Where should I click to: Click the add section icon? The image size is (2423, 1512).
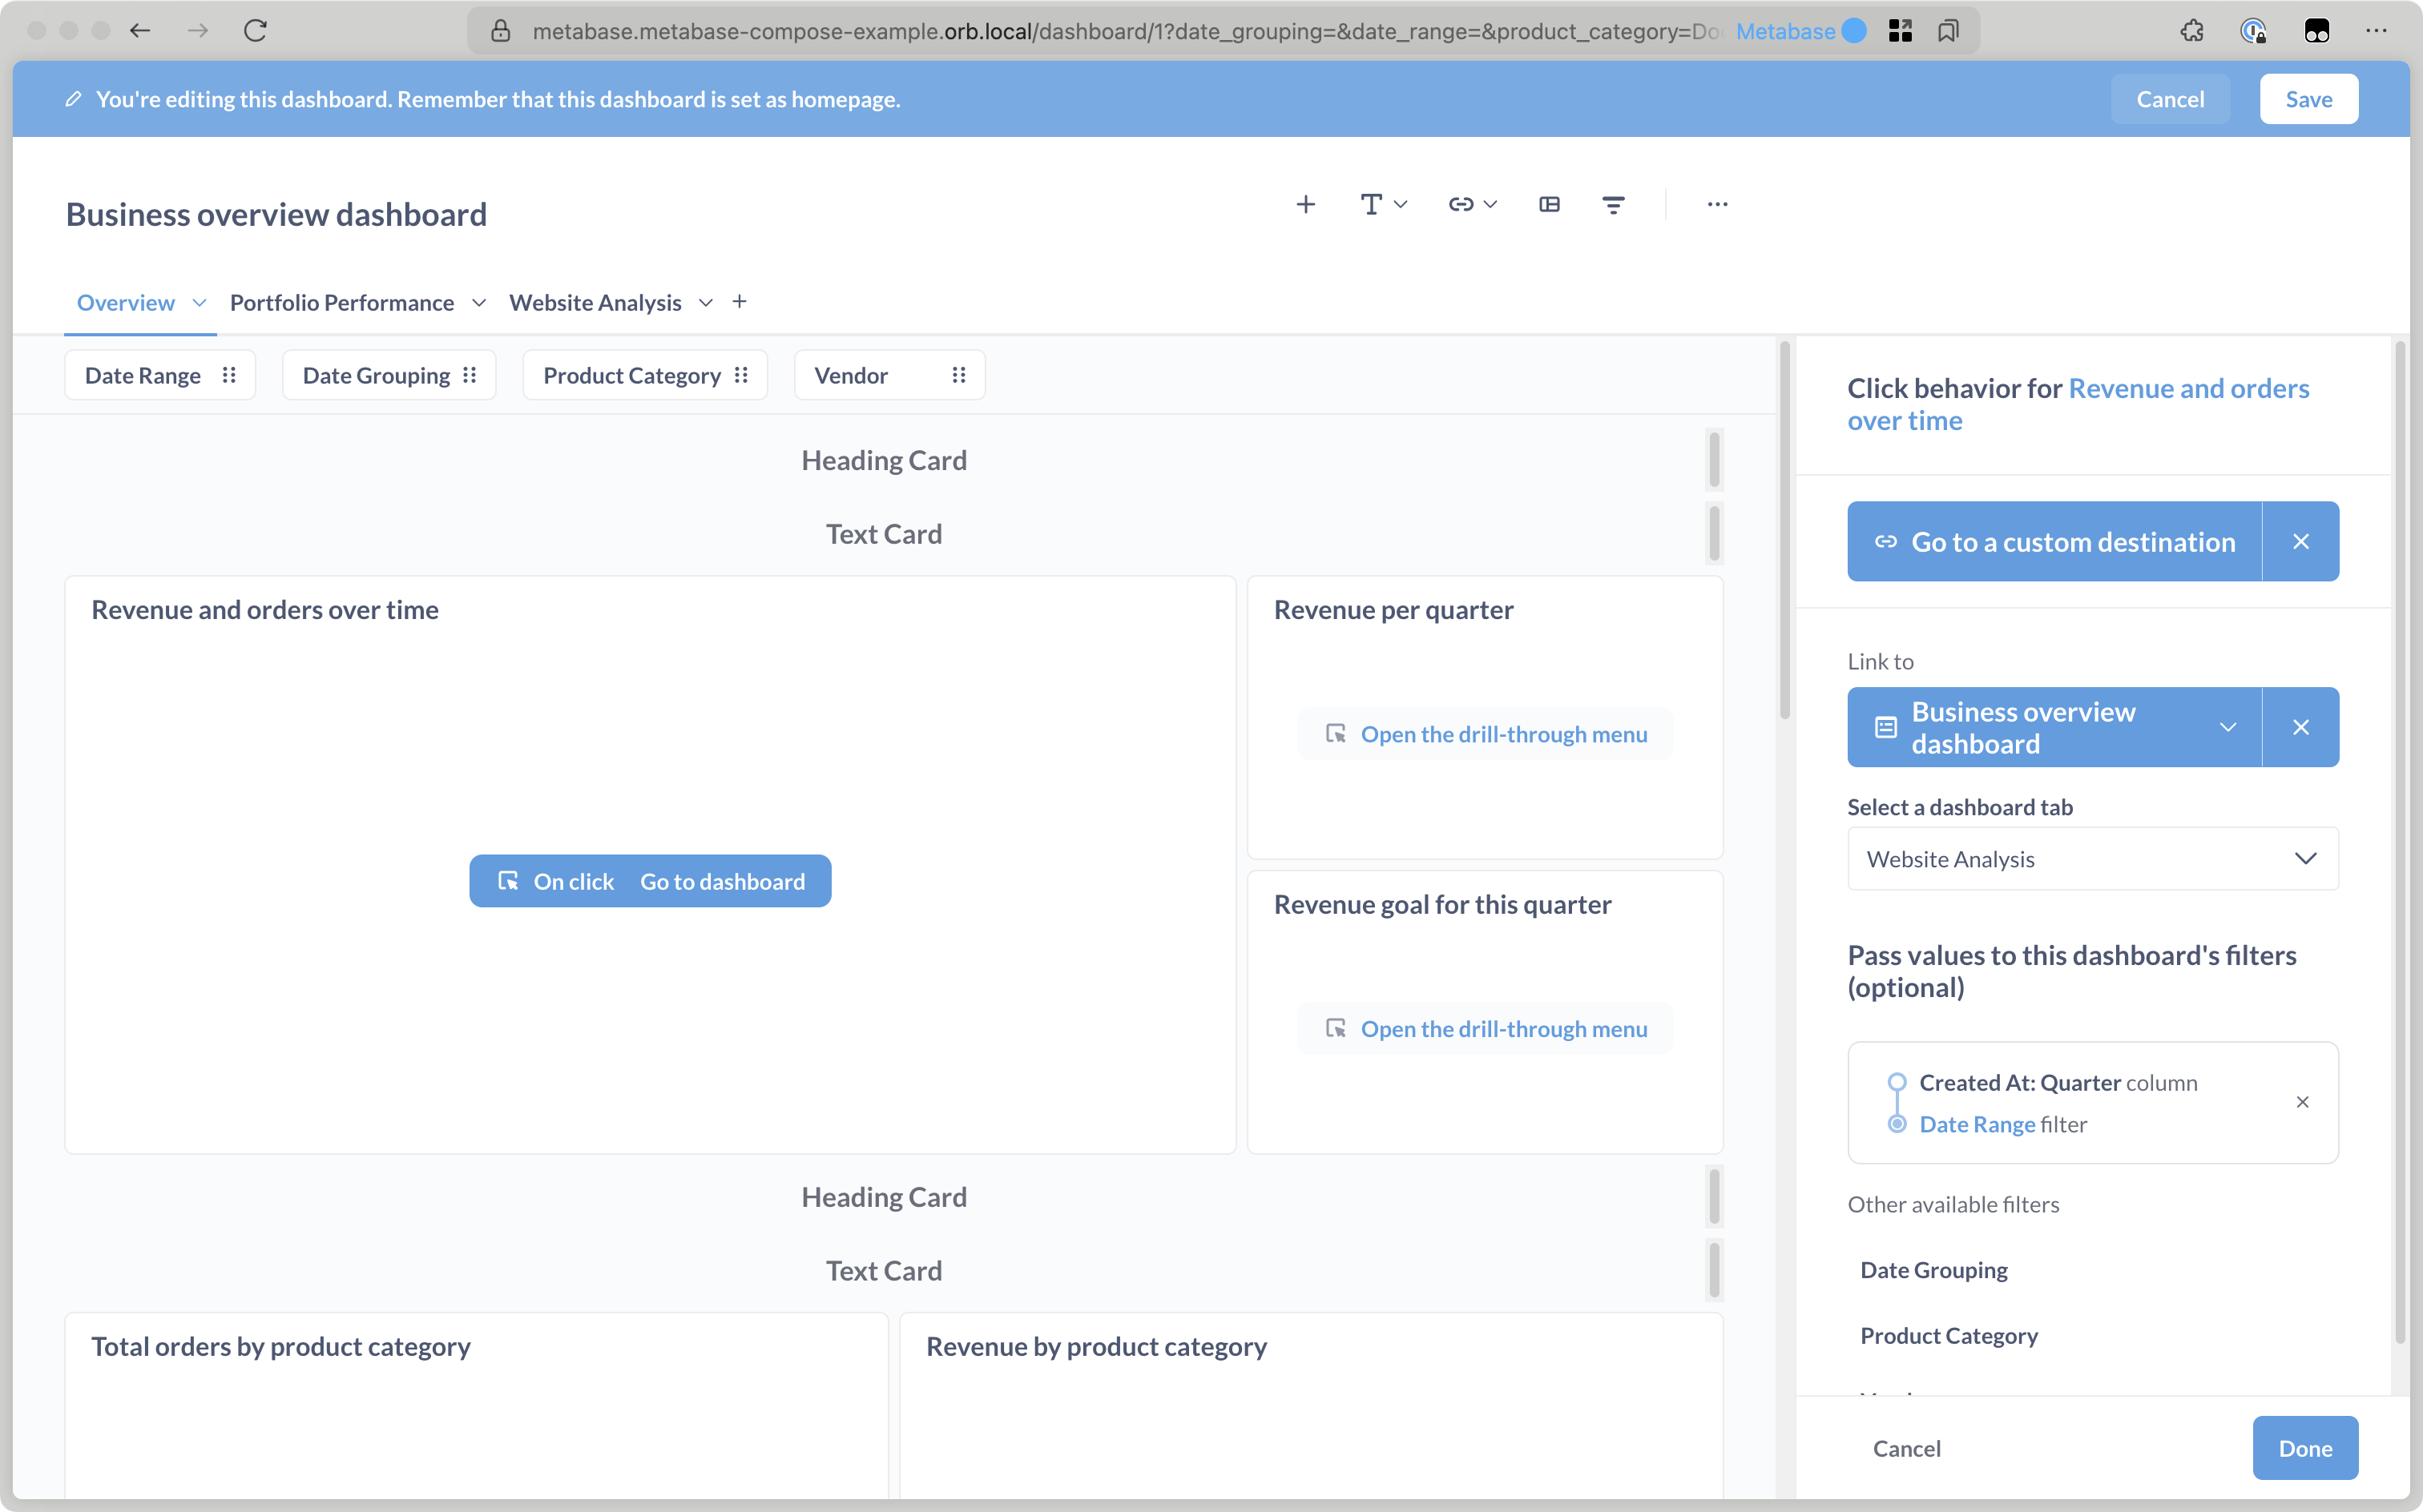tap(1549, 205)
